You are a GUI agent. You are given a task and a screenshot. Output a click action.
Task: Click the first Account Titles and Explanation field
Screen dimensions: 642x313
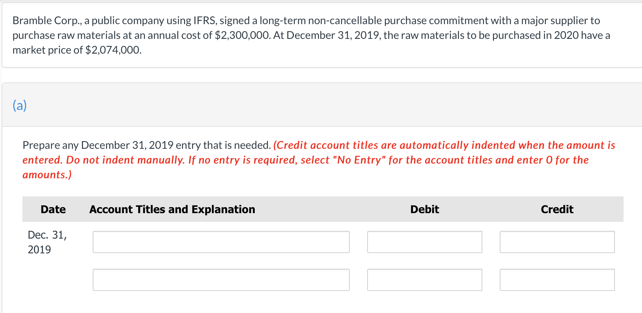coord(221,242)
